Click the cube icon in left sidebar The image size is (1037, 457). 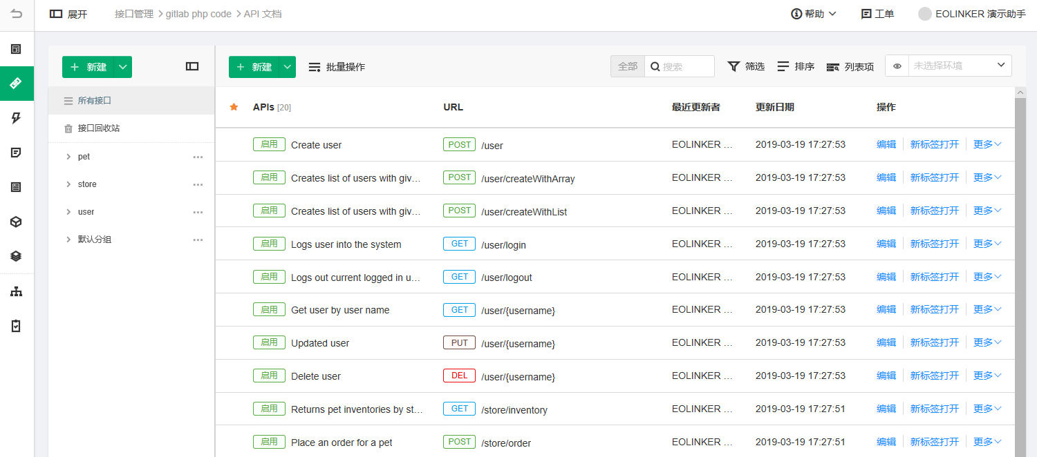point(17,222)
